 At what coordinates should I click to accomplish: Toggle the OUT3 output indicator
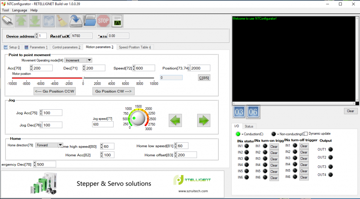coord(330,167)
